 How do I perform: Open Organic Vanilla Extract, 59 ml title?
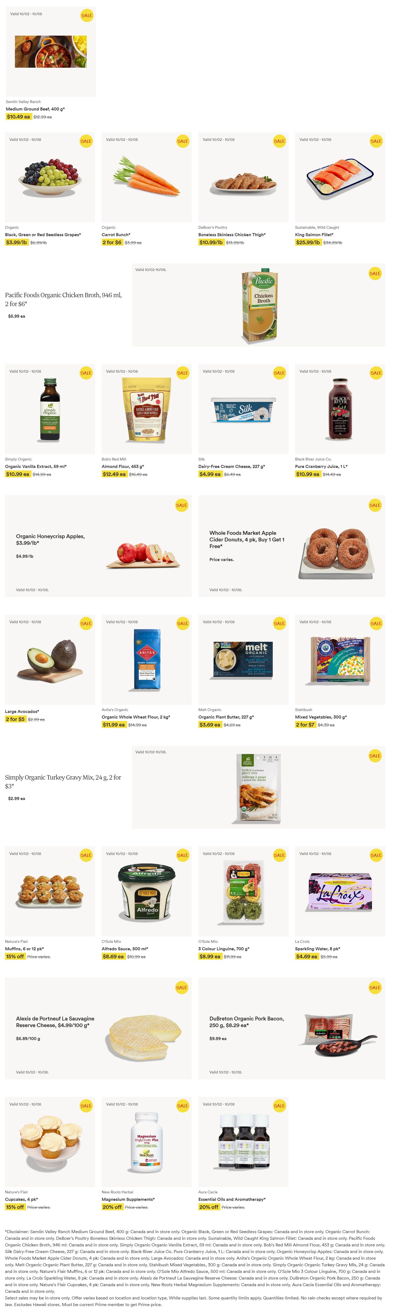(x=36, y=467)
